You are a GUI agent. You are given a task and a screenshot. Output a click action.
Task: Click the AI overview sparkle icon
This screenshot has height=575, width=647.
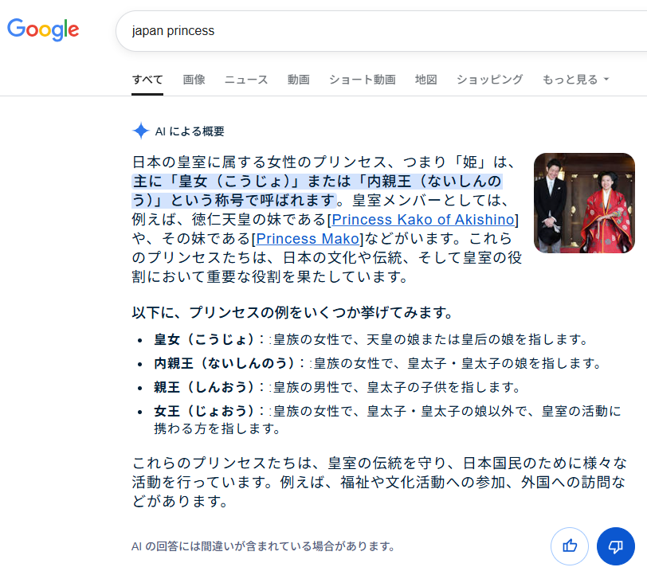click(141, 131)
